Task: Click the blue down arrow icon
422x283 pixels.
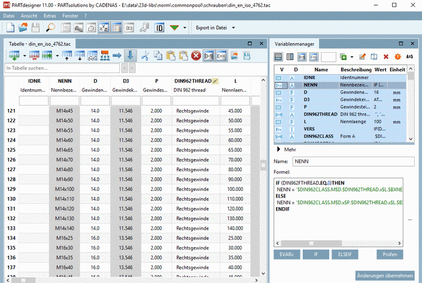Action: point(131,55)
